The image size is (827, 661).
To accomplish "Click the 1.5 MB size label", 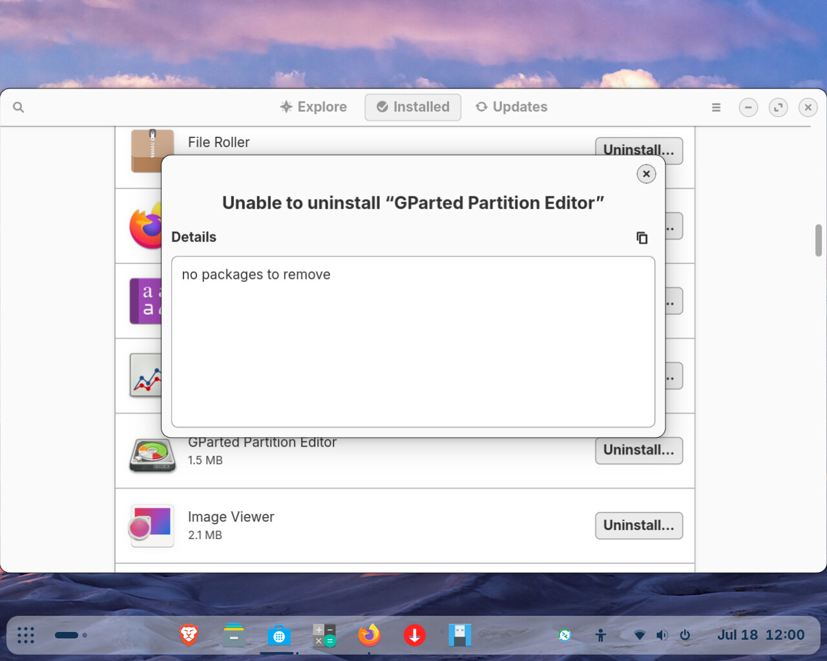I will click(x=205, y=460).
